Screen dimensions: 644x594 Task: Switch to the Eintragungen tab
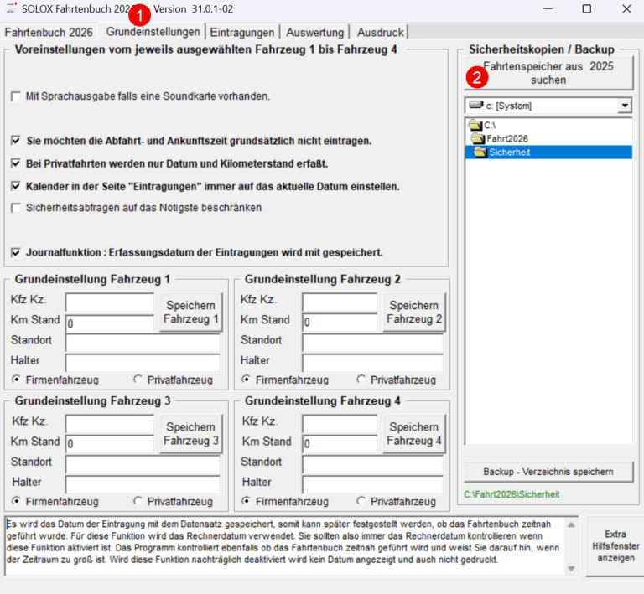(x=241, y=32)
